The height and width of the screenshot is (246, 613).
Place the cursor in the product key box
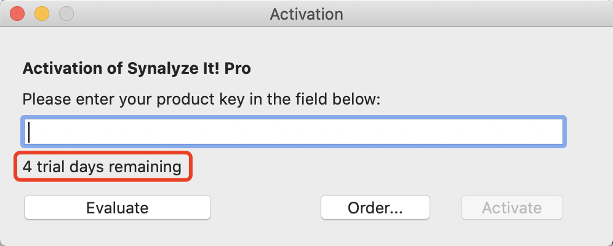point(294,132)
